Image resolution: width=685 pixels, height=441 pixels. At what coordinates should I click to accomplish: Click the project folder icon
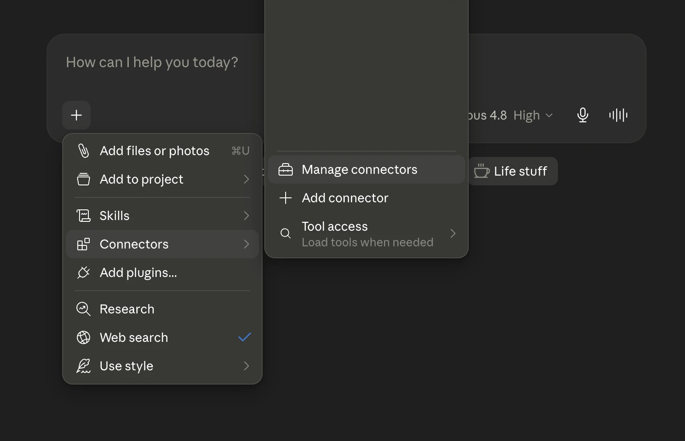(x=84, y=179)
